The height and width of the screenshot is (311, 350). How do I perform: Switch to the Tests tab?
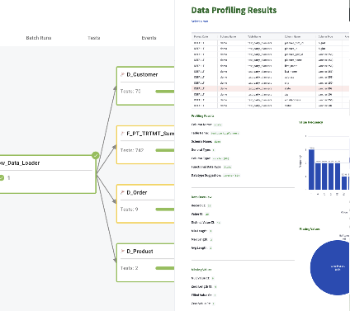point(94,38)
